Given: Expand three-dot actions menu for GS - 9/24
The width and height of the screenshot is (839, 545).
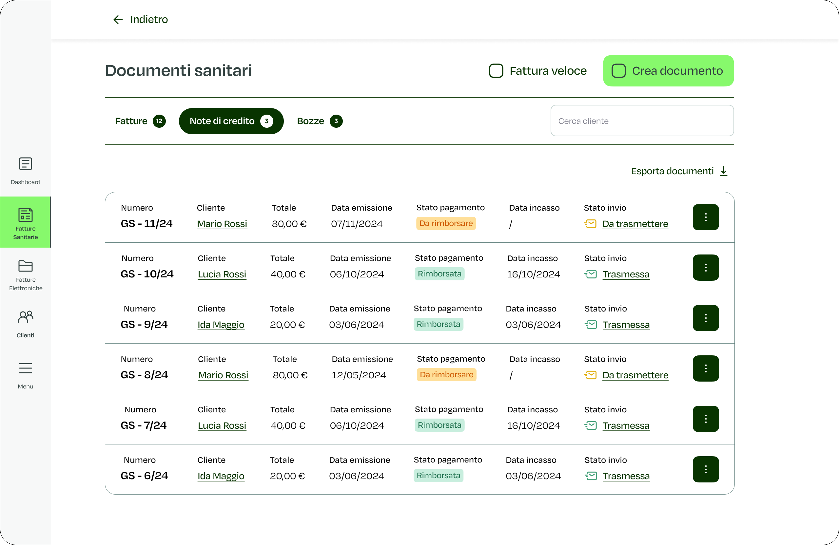Looking at the screenshot, I should coord(705,318).
